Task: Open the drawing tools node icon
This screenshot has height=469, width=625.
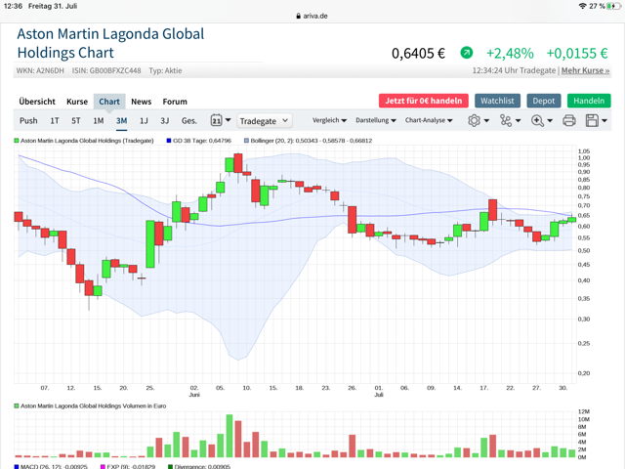Action: point(506,120)
